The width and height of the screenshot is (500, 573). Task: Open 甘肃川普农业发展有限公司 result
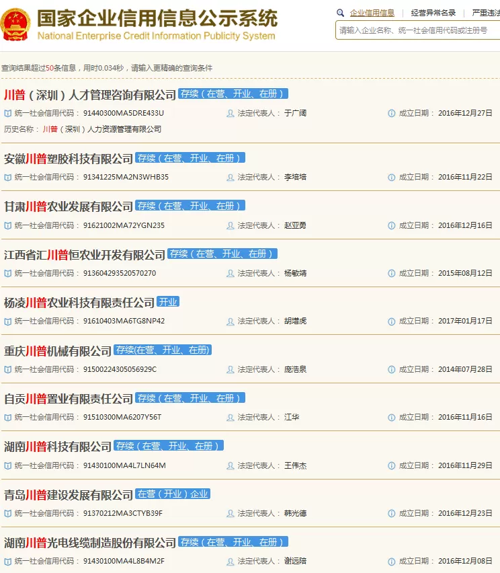coord(69,207)
